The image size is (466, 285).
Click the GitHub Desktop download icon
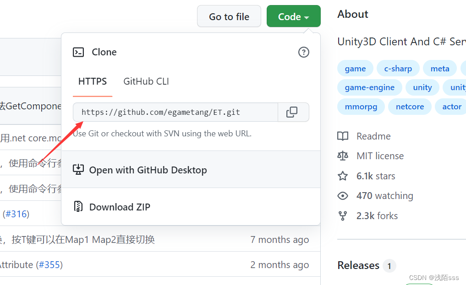pos(78,170)
